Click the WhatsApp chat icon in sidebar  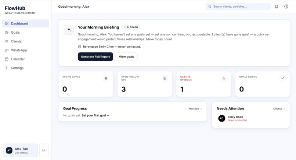7,50
